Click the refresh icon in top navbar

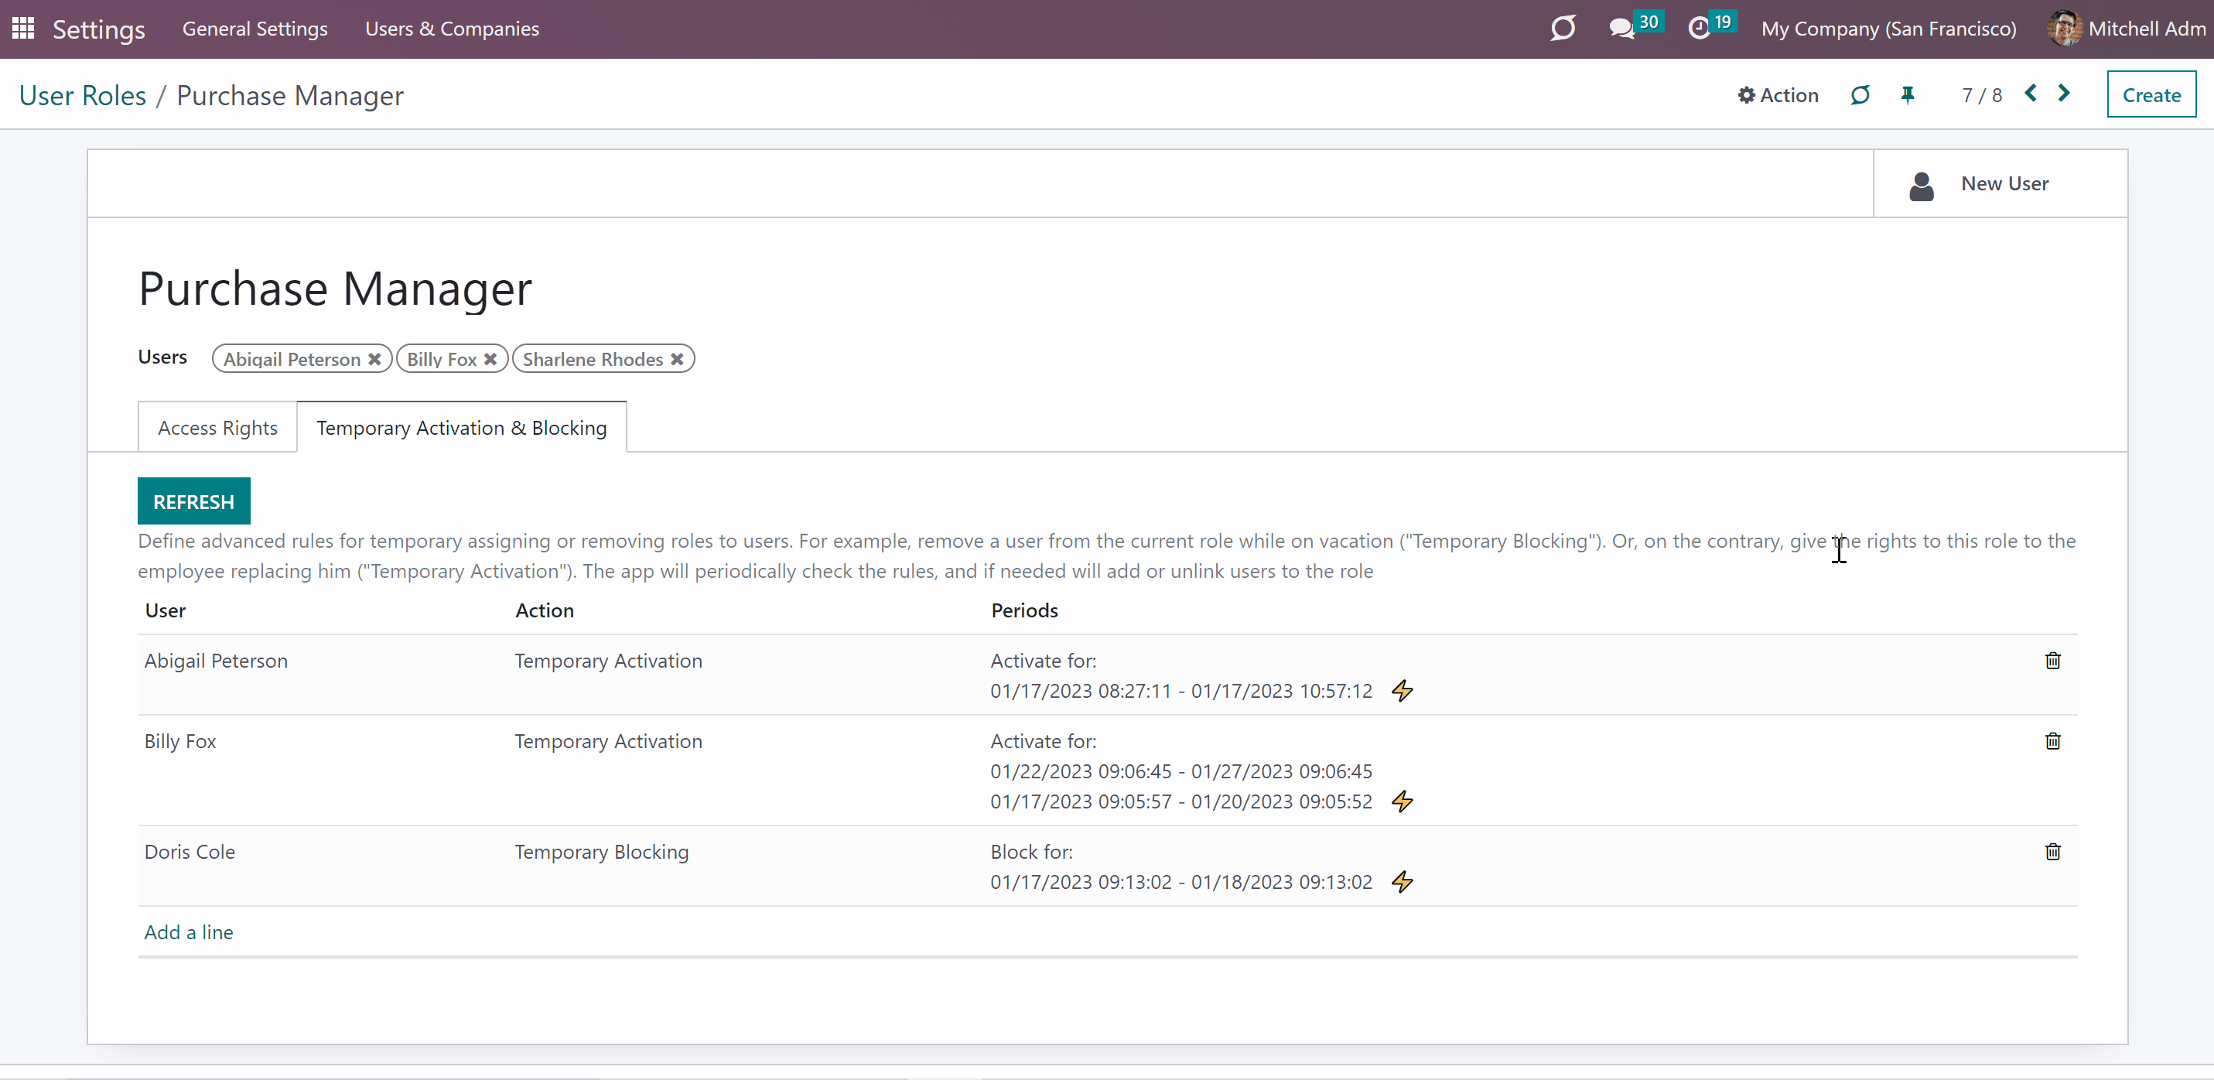click(x=1563, y=29)
